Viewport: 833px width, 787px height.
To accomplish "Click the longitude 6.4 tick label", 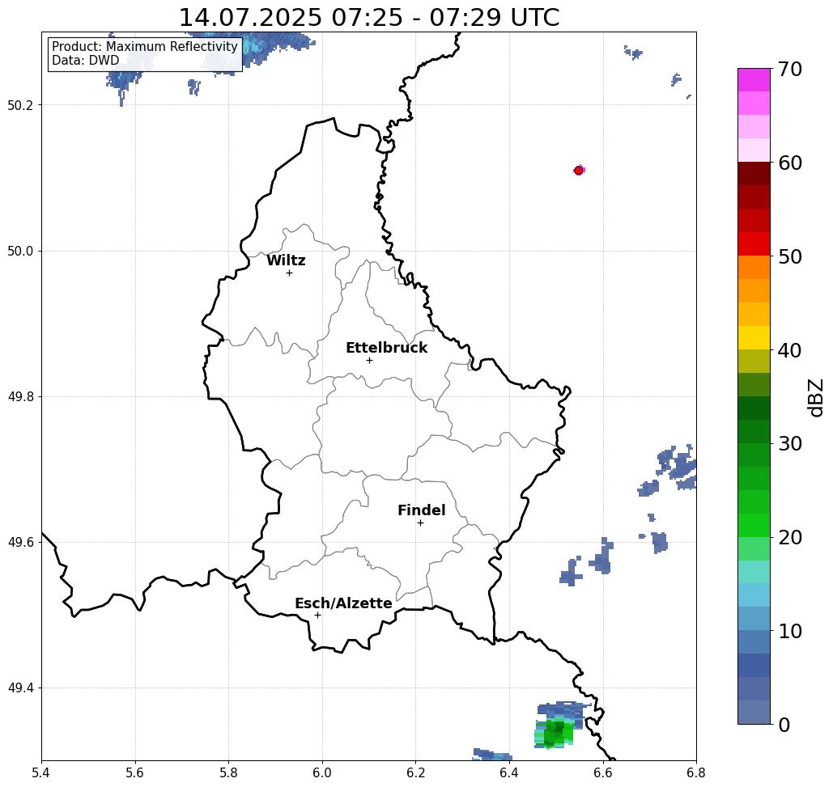I will click(x=509, y=772).
